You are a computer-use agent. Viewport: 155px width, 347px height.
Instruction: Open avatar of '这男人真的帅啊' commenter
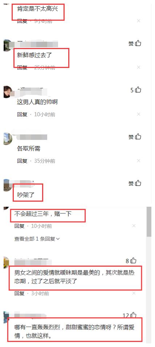pyautogui.click(x=8, y=92)
